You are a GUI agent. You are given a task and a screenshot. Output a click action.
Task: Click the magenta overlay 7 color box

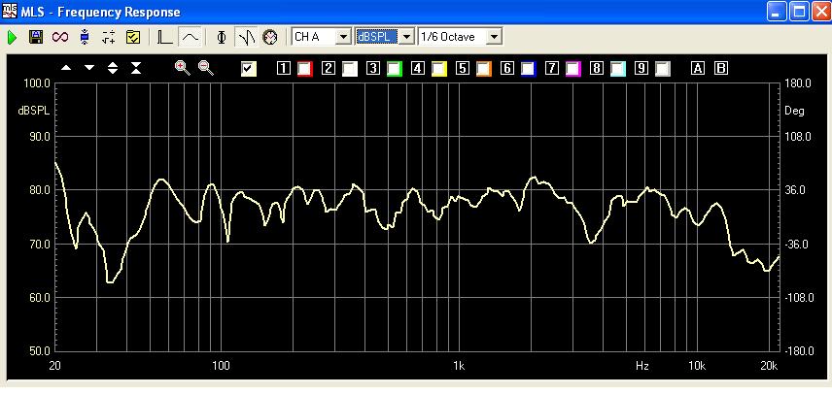[572, 68]
